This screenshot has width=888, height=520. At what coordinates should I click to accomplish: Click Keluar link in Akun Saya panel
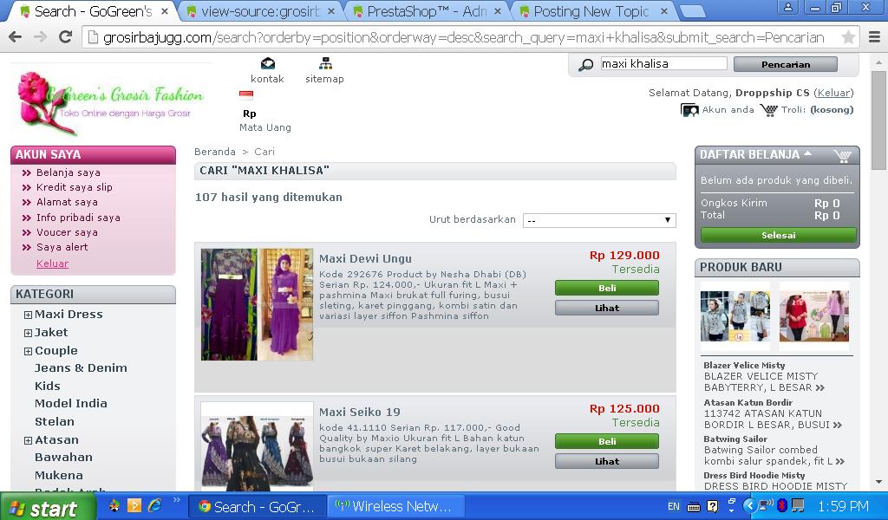pos(52,263)
